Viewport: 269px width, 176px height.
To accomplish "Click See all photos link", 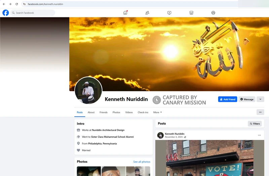I will click(142, 162).
